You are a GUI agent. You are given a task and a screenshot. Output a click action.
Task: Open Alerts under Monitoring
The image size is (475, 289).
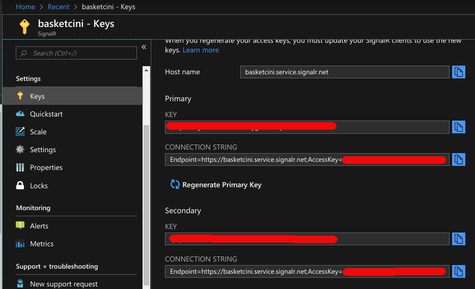(x=39, y=226)
